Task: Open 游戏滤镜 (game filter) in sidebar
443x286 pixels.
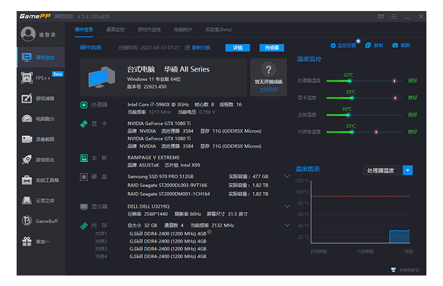Action: pyautogui.click(x=40, y=98)
